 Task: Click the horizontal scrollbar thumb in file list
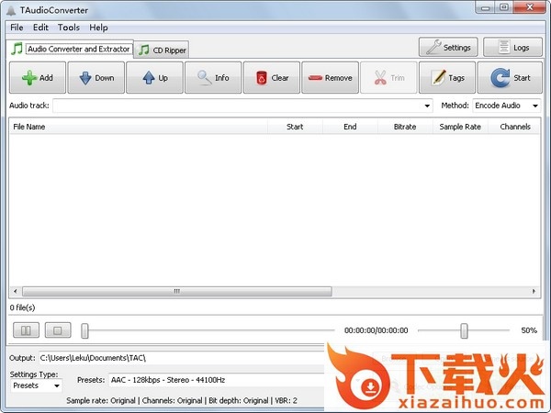[177, 291]
